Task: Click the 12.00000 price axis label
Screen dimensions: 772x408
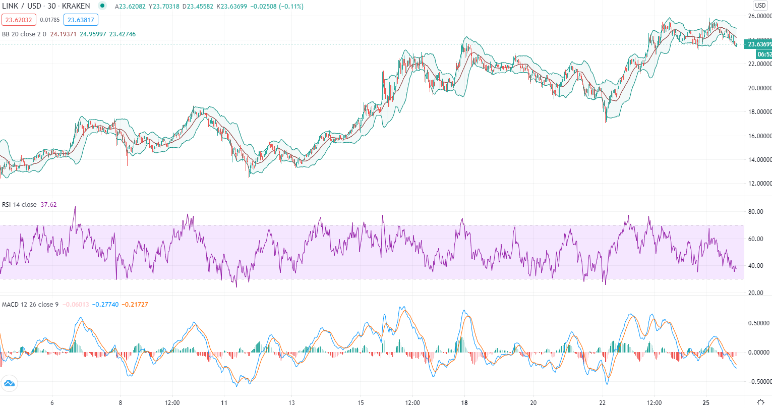Action: coord(760,184)
